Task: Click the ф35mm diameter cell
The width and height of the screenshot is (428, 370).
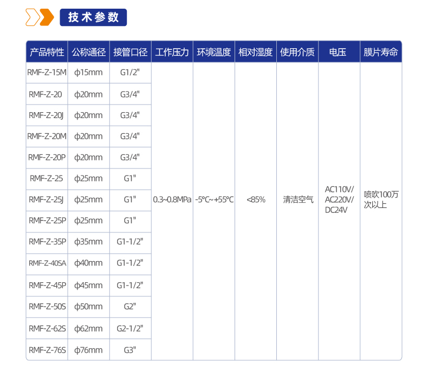Action: click(89, 242)
